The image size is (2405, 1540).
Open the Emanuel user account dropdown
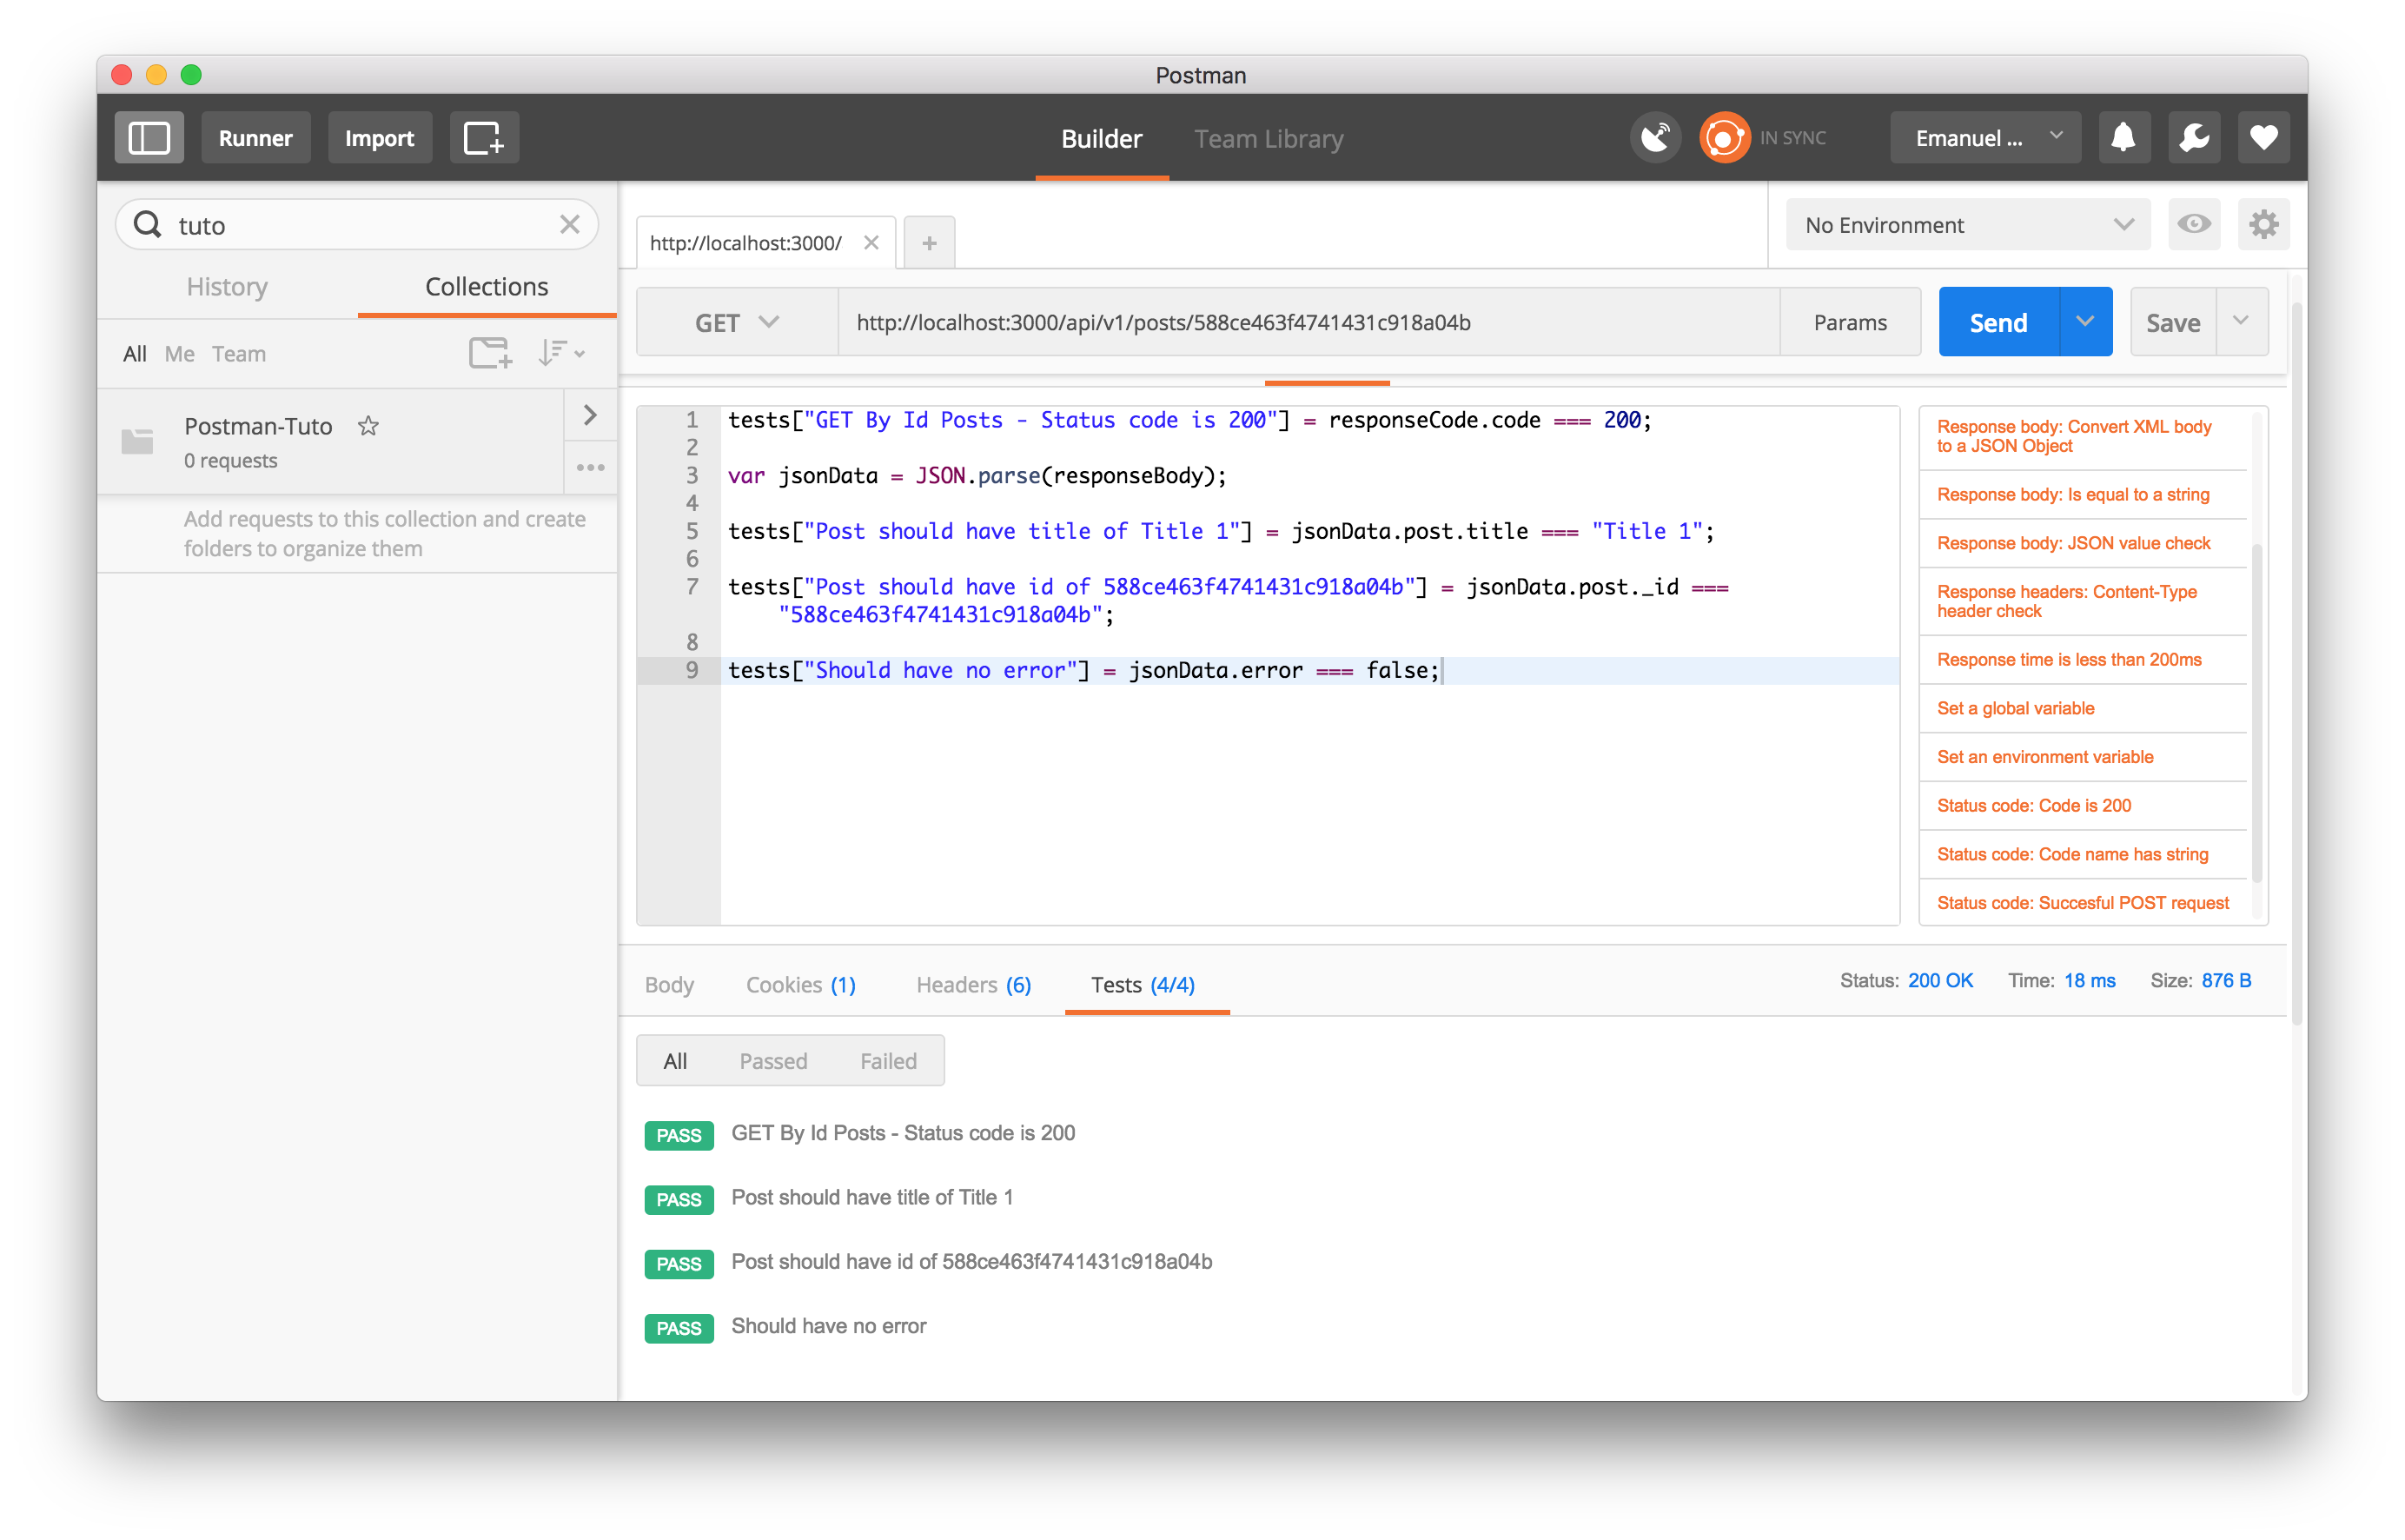click(1985, 138)
